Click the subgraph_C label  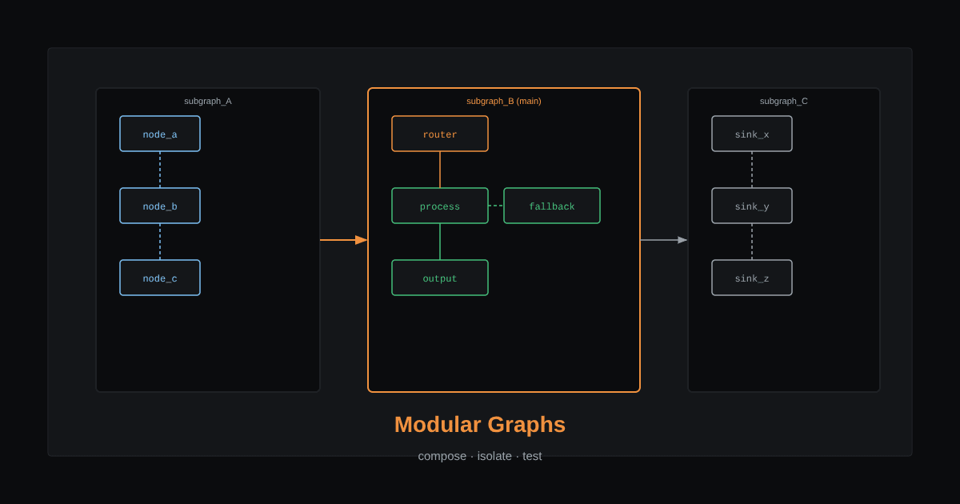[784, 101]
